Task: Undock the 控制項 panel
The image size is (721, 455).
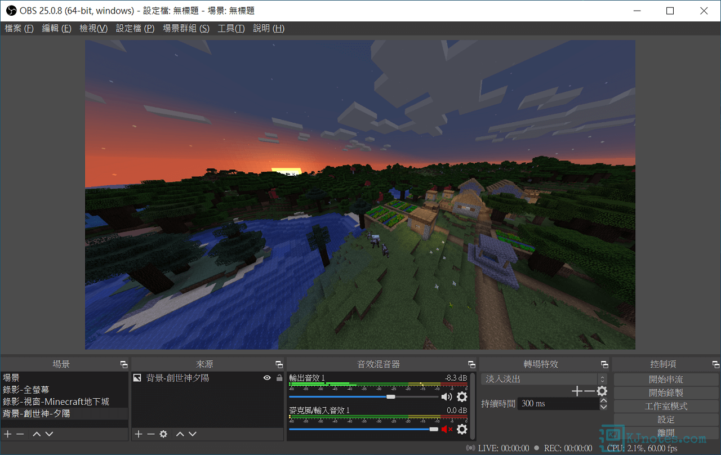Action: 715,365
